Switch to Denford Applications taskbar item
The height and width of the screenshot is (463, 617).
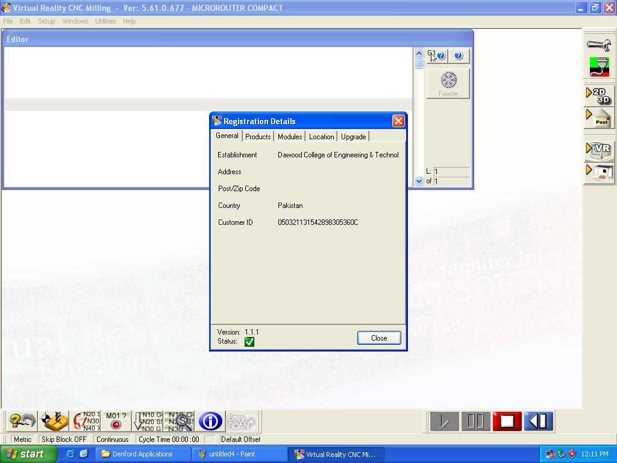point(143,455)
